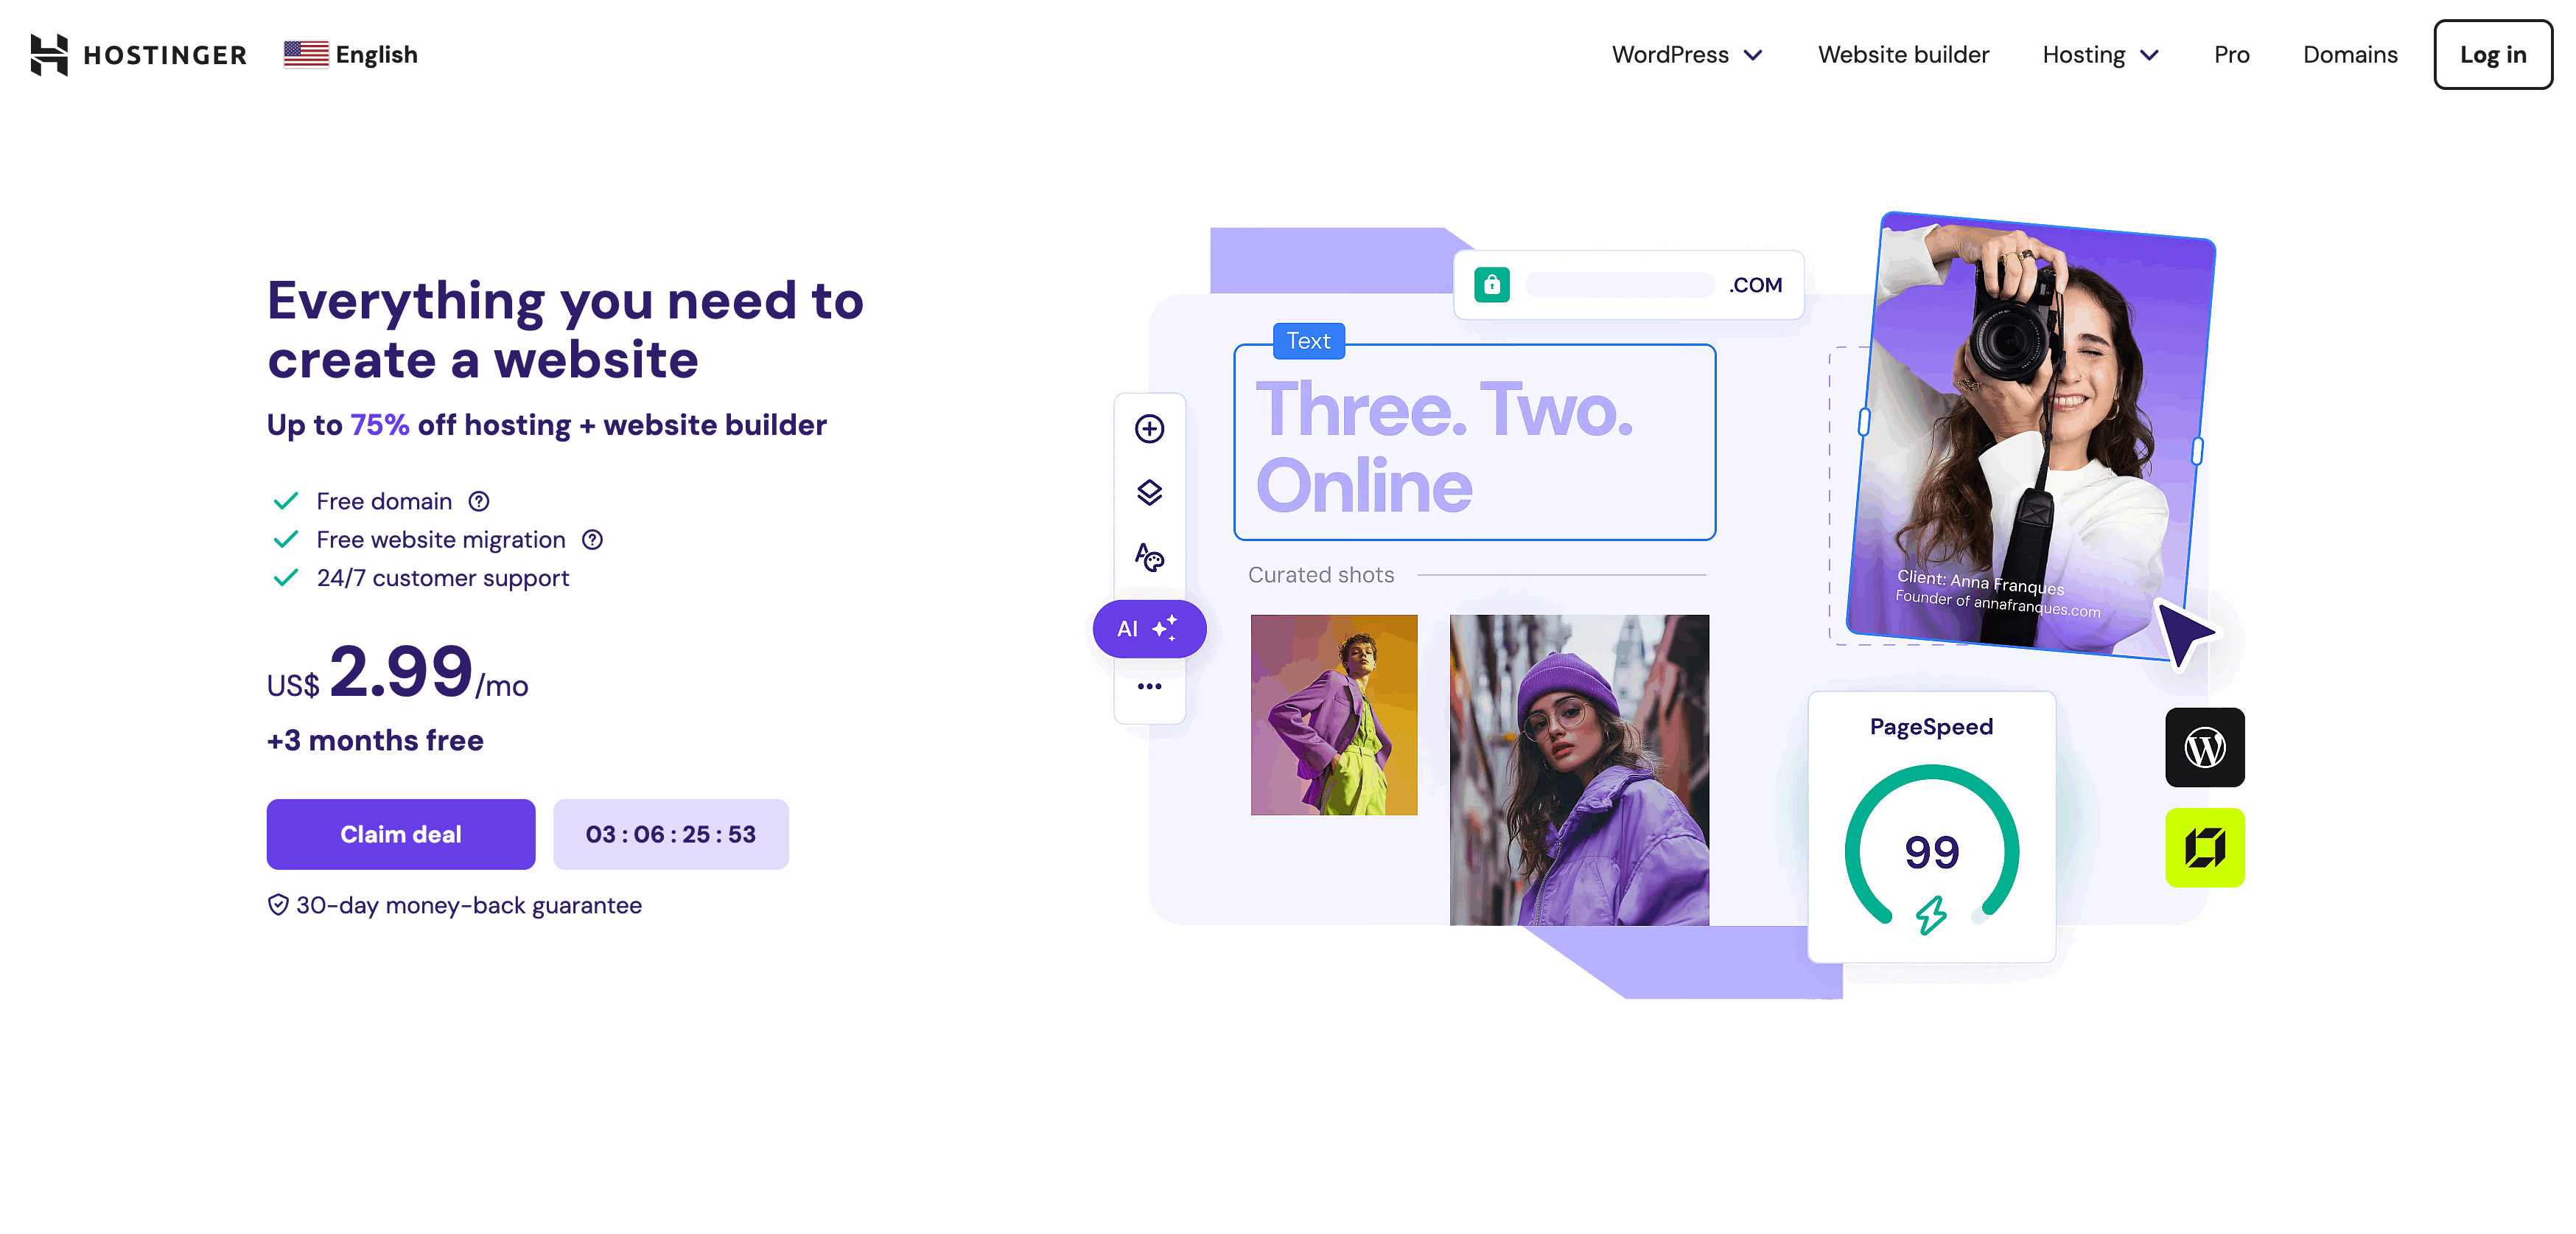Click the WordPress logo tile
This screenshot has height=1234, width=2576.
point(2204,747)
